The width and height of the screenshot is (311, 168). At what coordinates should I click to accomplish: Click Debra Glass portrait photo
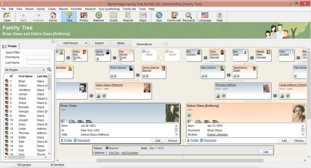pyautogui.click(x=299, y=113)
